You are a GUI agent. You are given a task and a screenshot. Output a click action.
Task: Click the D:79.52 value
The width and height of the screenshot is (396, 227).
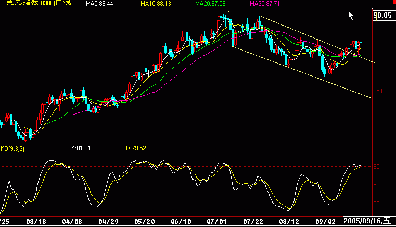[x=136, y=148]
